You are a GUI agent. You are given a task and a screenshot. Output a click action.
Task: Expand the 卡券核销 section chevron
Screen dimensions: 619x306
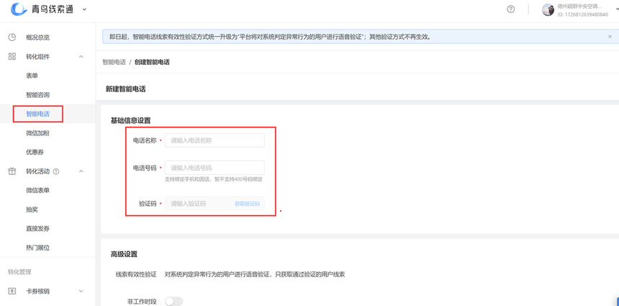pyautogui.click(x=81, y=291)
